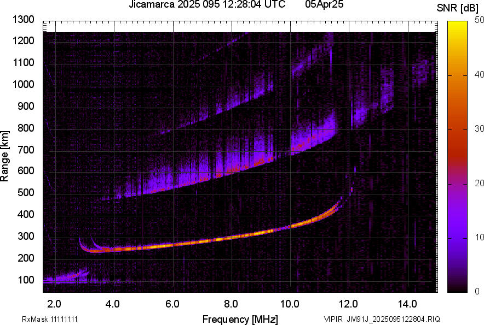Click the yellow top of the SNR colorbar
This screenshot has width=484, height=325.
tap(458, 25)
